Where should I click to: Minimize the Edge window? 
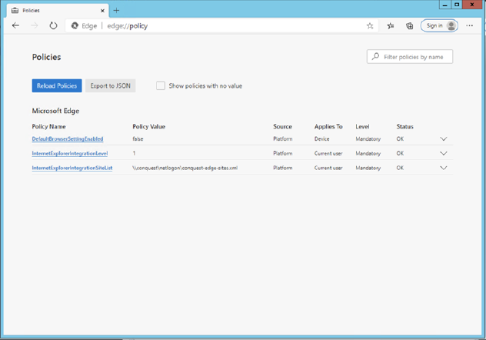click(444, 5)
